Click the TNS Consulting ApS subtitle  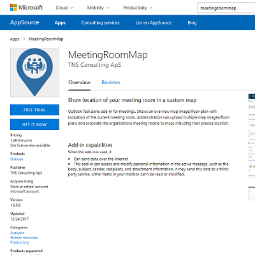coord(95,65)
